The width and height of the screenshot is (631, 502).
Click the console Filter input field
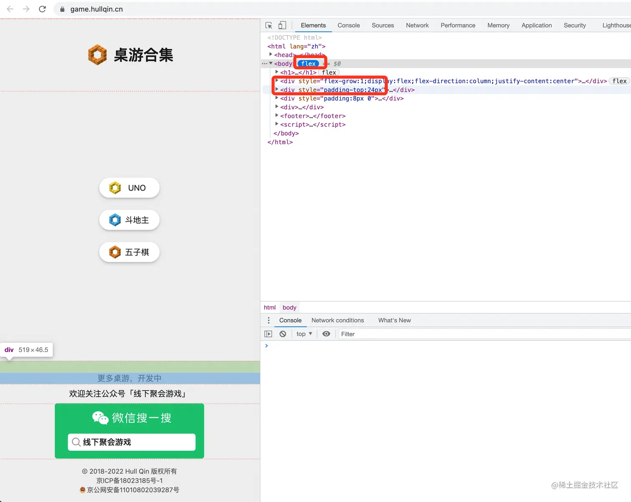tap(484, 334)
